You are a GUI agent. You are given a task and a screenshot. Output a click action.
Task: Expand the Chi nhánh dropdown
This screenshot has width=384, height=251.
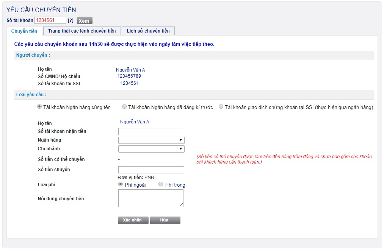(x=151, y=149)
